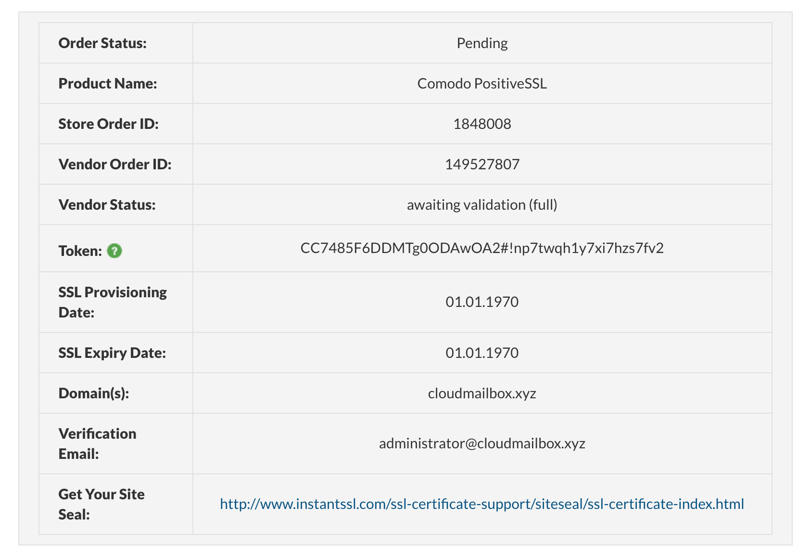Click the SSL Provisioning Date value
This screenshot has width=811, height=558.
(x=482, y=302)
